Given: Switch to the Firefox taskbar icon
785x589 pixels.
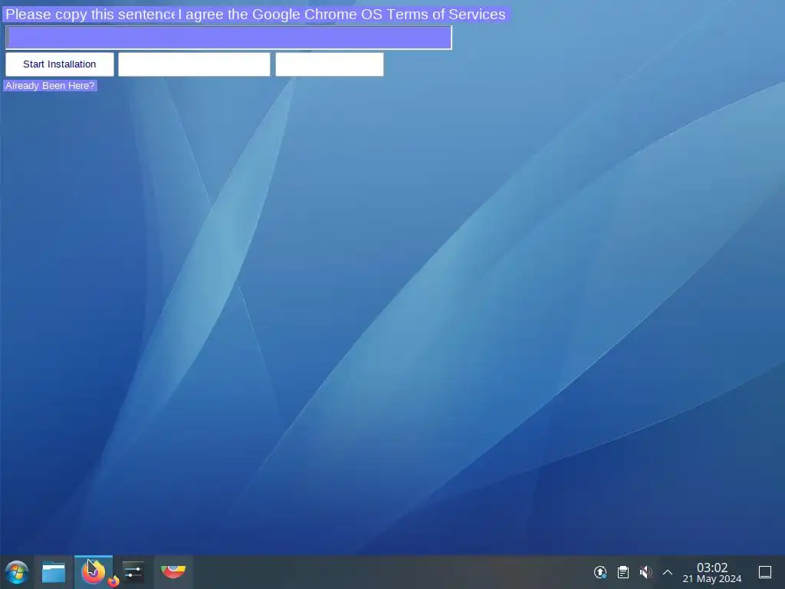Looking at the screenshot, I should pyautogui.click(x=94, y=572).
